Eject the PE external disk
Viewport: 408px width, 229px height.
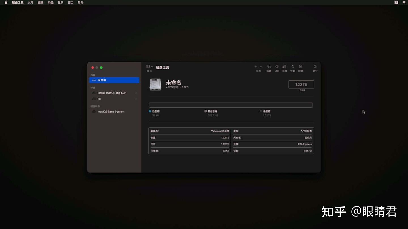click(136, 99)
